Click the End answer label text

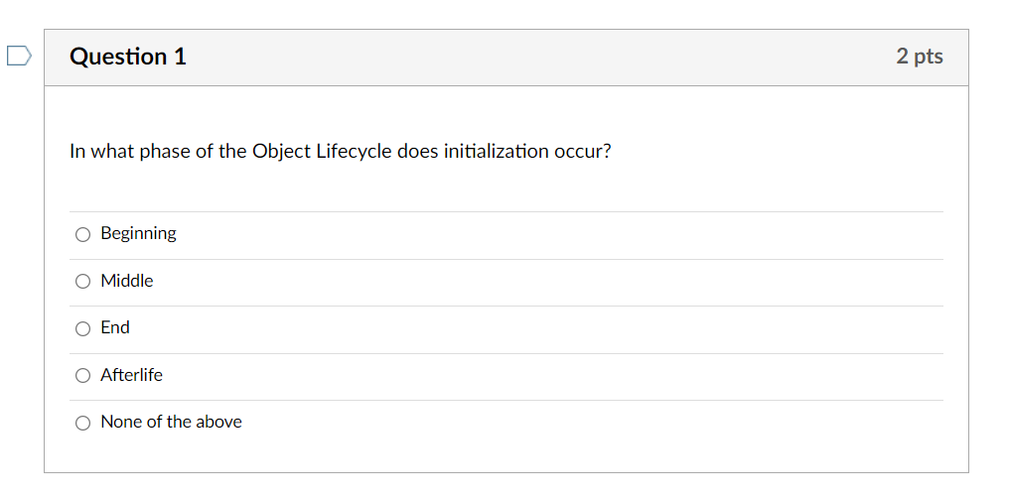[115, 327]
